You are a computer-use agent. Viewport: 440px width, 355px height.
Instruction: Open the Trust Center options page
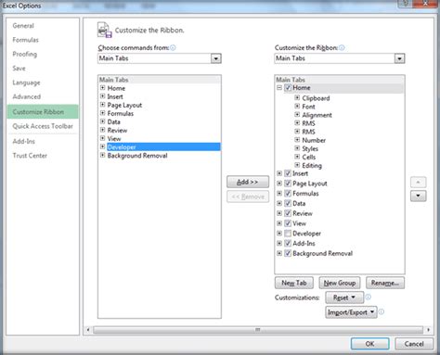[30, 156]
